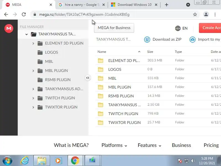
Task: Sort files by the Type column
Action: coord(178,52)
